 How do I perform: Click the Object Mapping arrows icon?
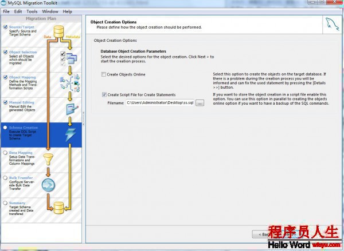(x=70, y=83)
